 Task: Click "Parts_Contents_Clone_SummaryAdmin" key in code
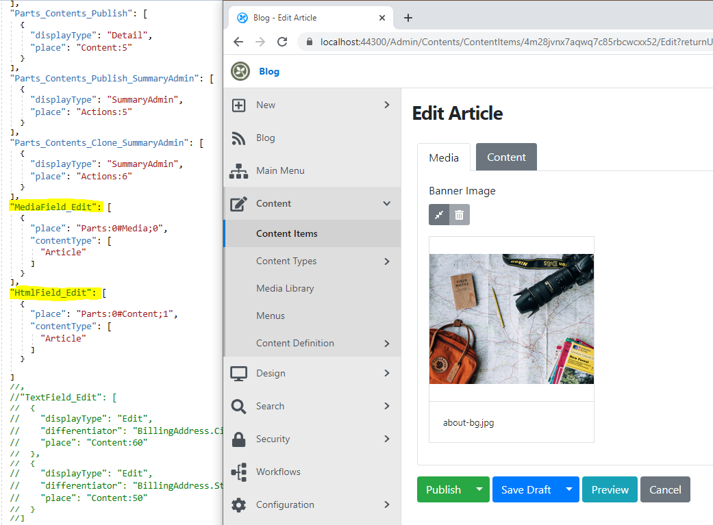(x=99, y=143)
